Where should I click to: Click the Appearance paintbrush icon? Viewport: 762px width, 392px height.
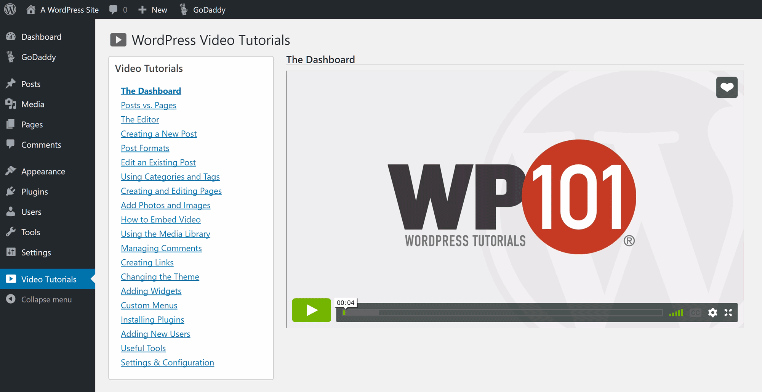click(11, 171)
